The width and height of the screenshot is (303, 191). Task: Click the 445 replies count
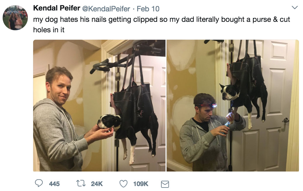click(54, 184)
